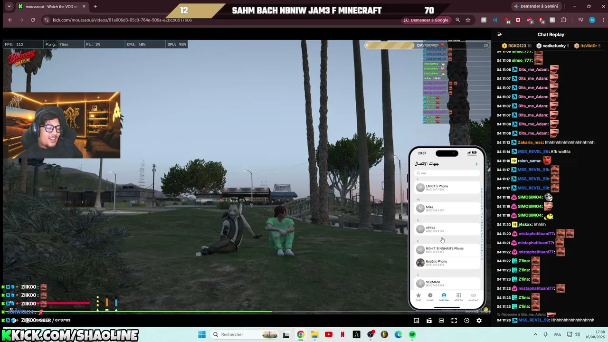This screenshot has height=342, width=608.
Task: Click the ItsVikt0r top gifter name
Action: click(589, 46)
